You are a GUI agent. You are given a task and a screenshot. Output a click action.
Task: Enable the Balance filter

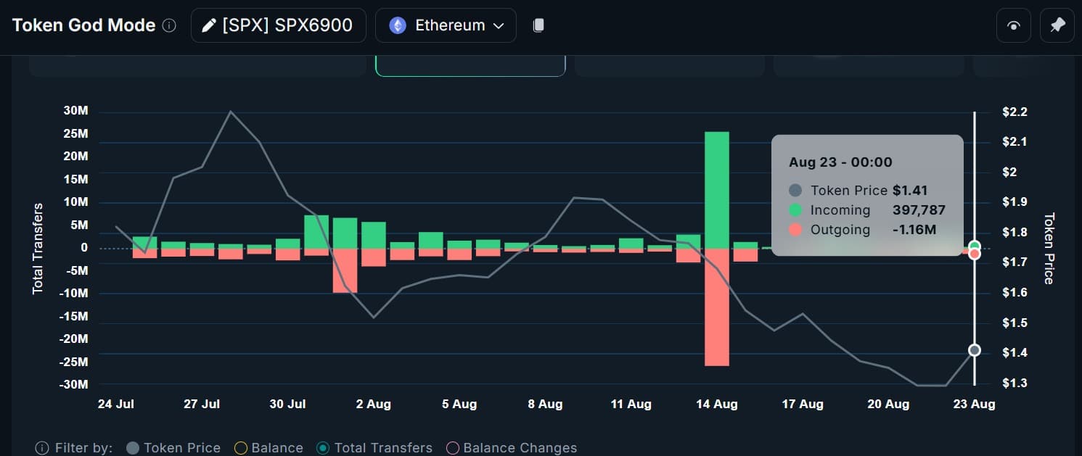240,448
